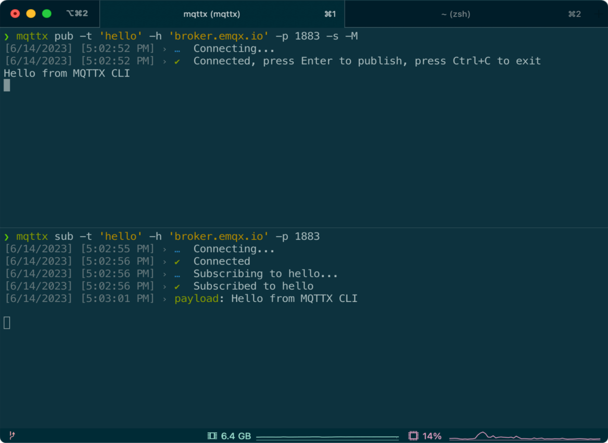Click the 'mqttx sub' command text
Image resolution: width=608 pixels, height=443 pixels.
[45, 236]
